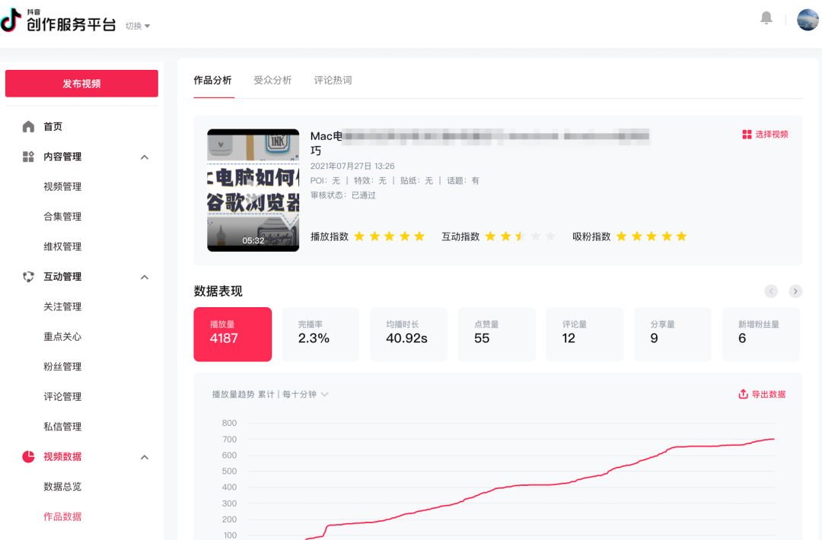This screenshot has height=540, width=822.
Task: Click the 导出数据 export icon
Action: [x=743, y=394]
